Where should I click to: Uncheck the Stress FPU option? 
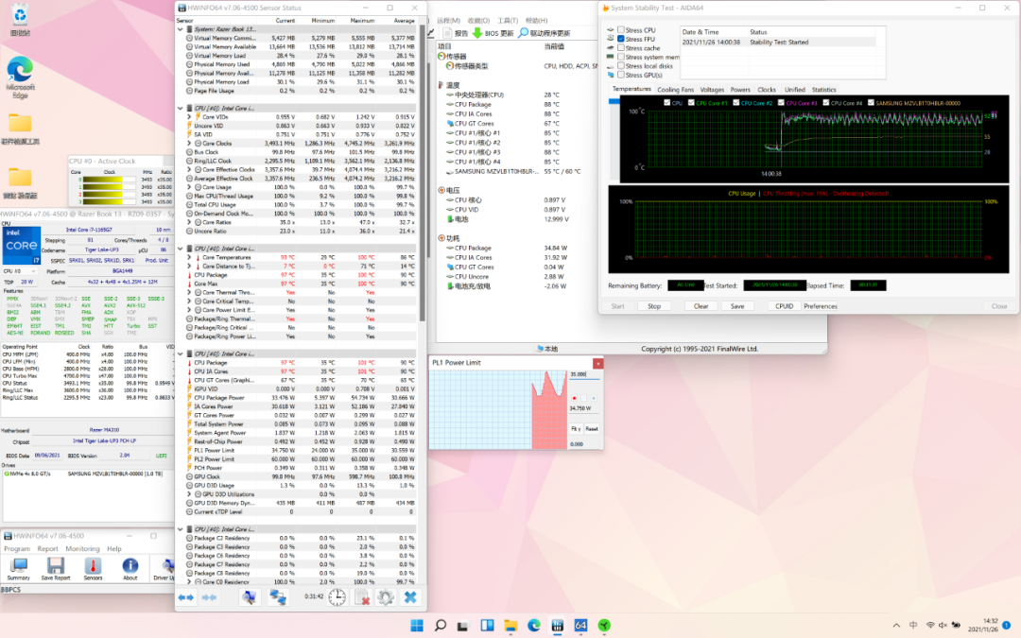coord(621,40)
